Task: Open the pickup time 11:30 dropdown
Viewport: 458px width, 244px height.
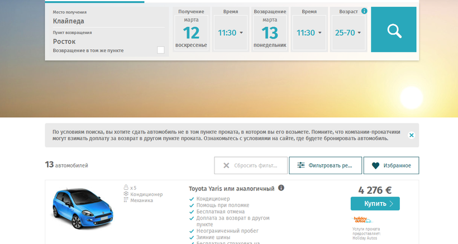Action: [x=230, y=32]
